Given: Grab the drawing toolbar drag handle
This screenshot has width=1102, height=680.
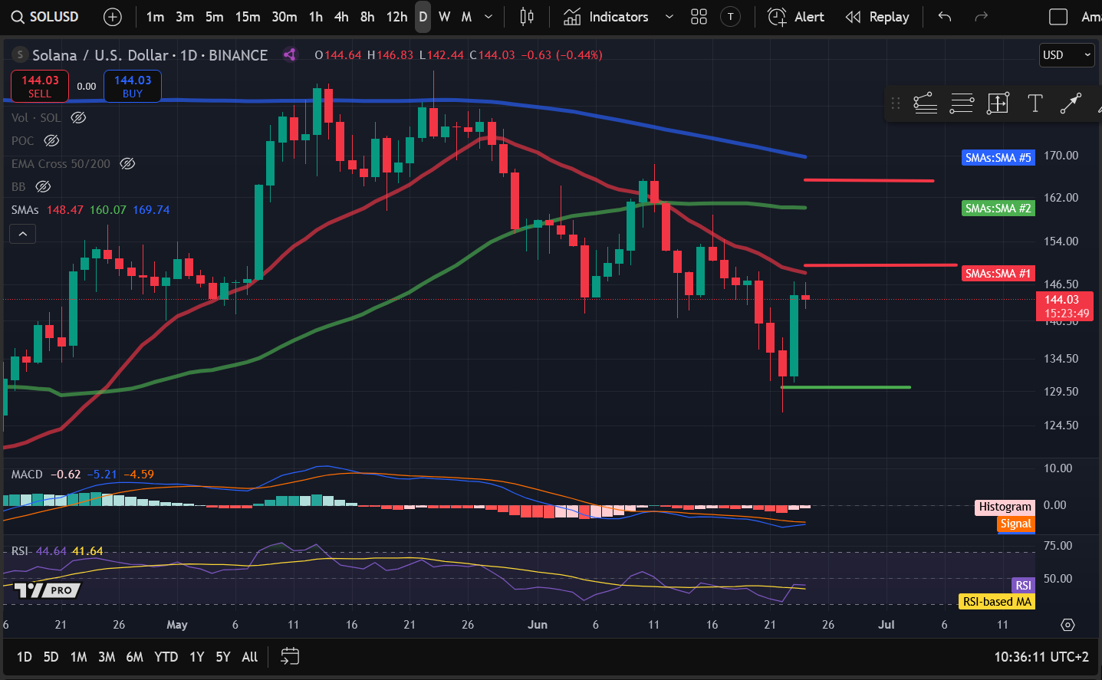Looking at the screenshot, I should (x=895, y=103).
